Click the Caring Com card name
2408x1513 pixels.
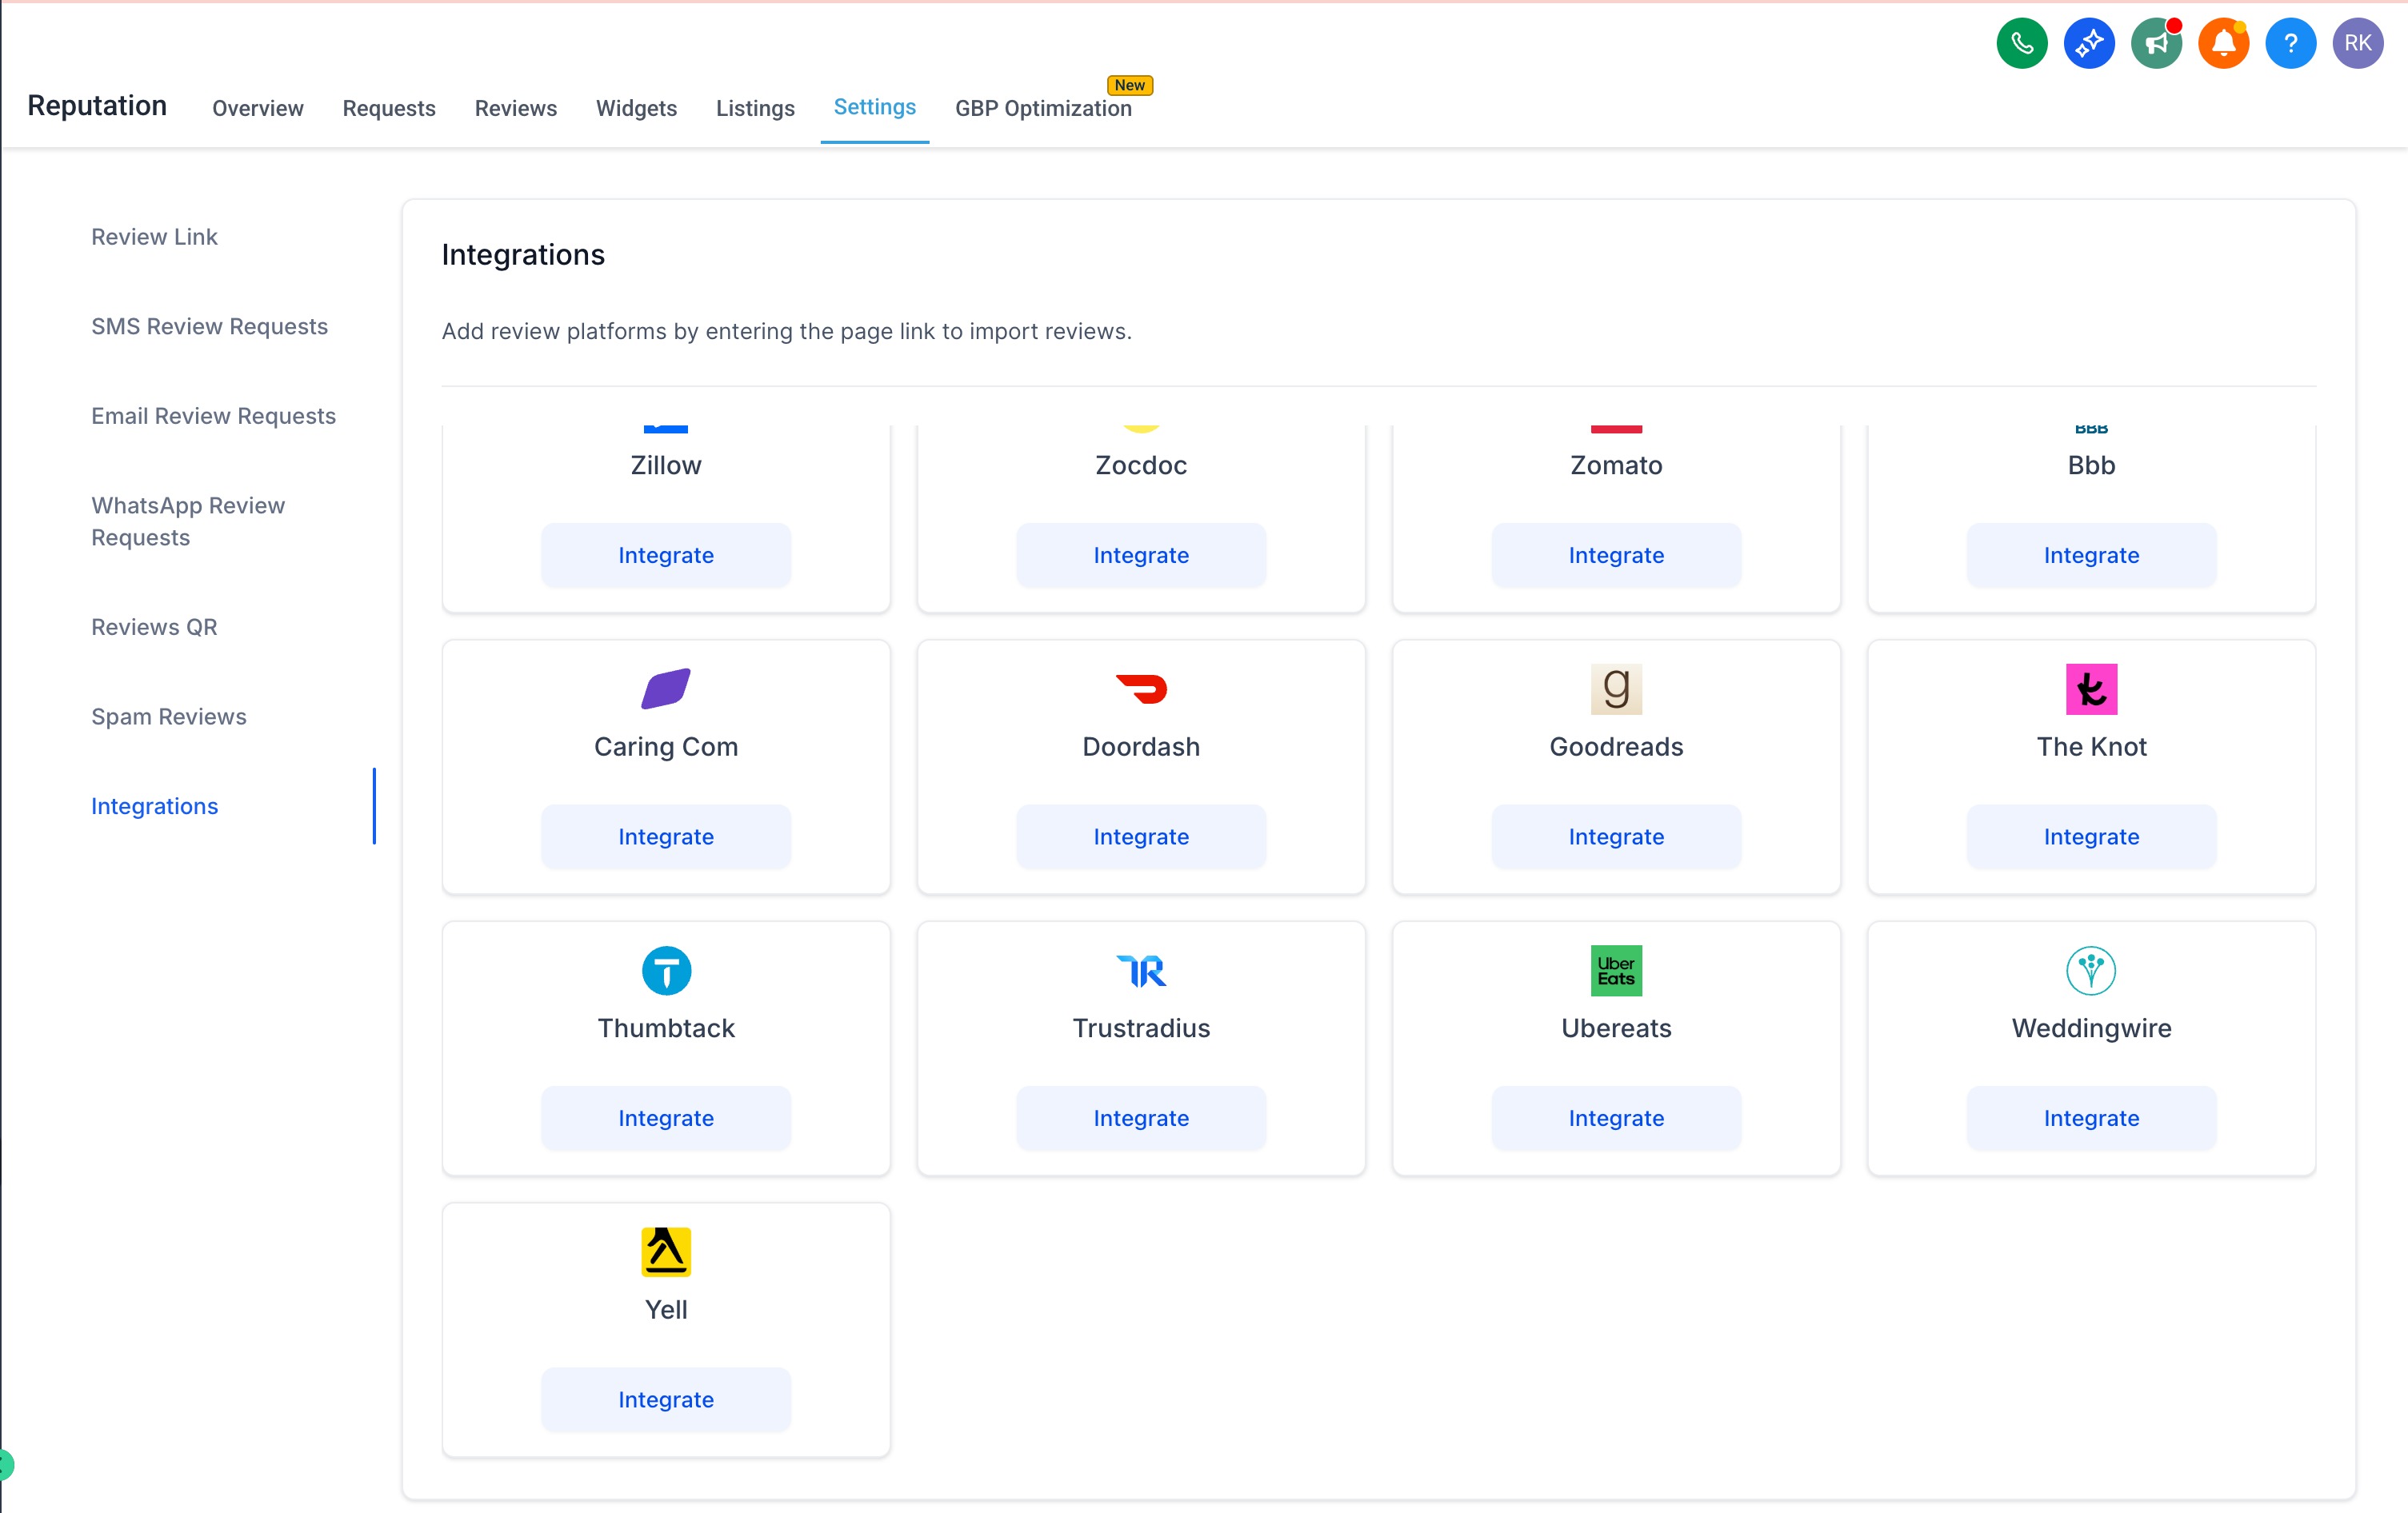pyautogui.click(x=666, y=747)
